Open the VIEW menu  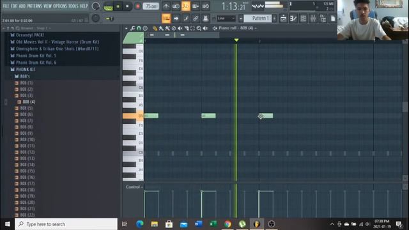point(47,6)
